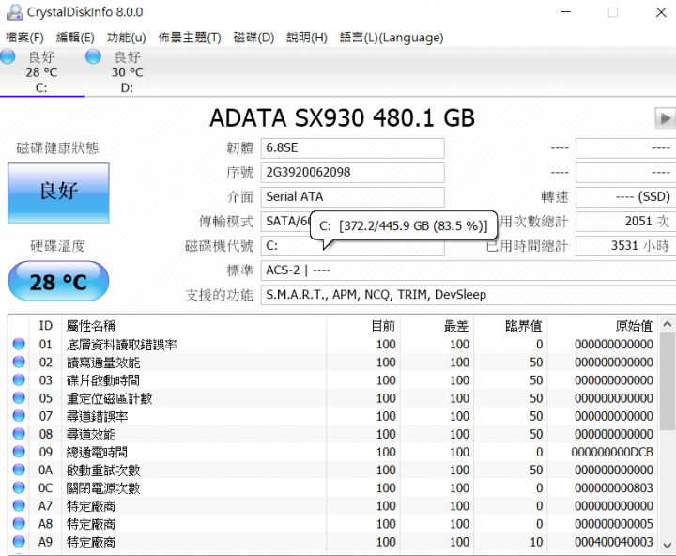Click the power-on count field 2051 次
The height and width of the screenshot is (556, 676).
(625, 222)
